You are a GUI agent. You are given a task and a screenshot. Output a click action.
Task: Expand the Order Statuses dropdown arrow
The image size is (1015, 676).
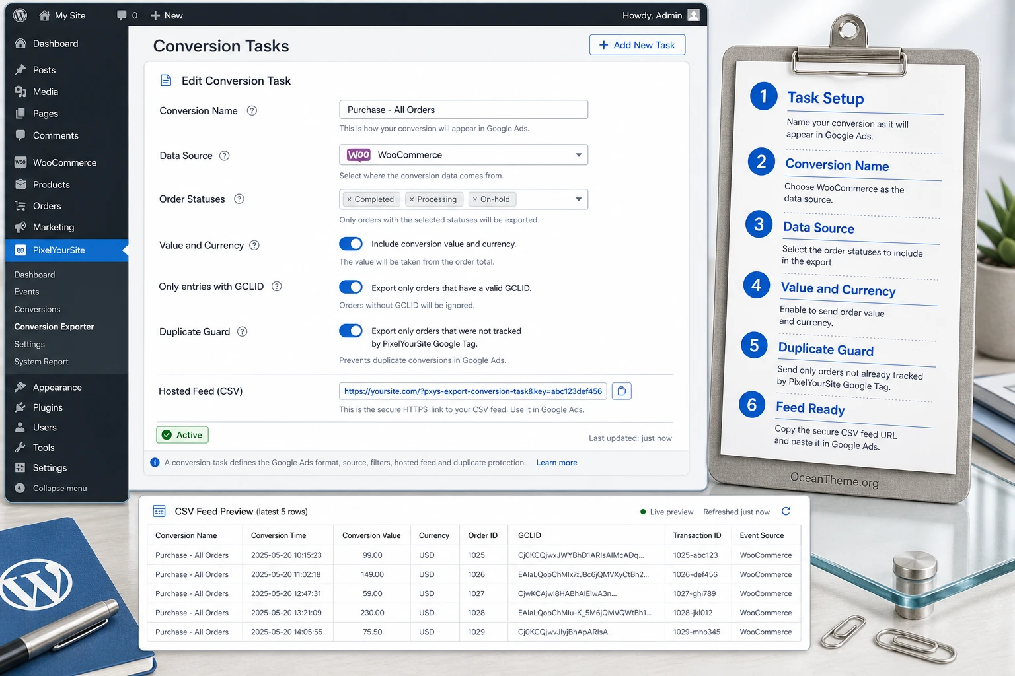(579, 199)
